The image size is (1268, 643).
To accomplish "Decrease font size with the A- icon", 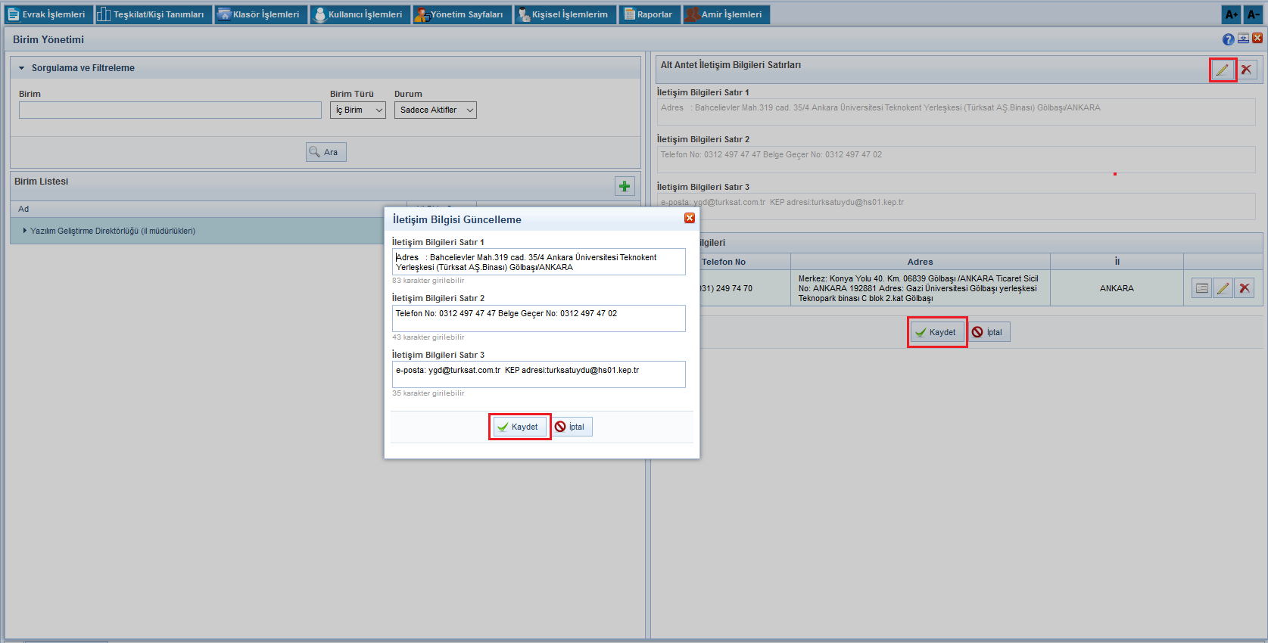I will coord(1254,14).
